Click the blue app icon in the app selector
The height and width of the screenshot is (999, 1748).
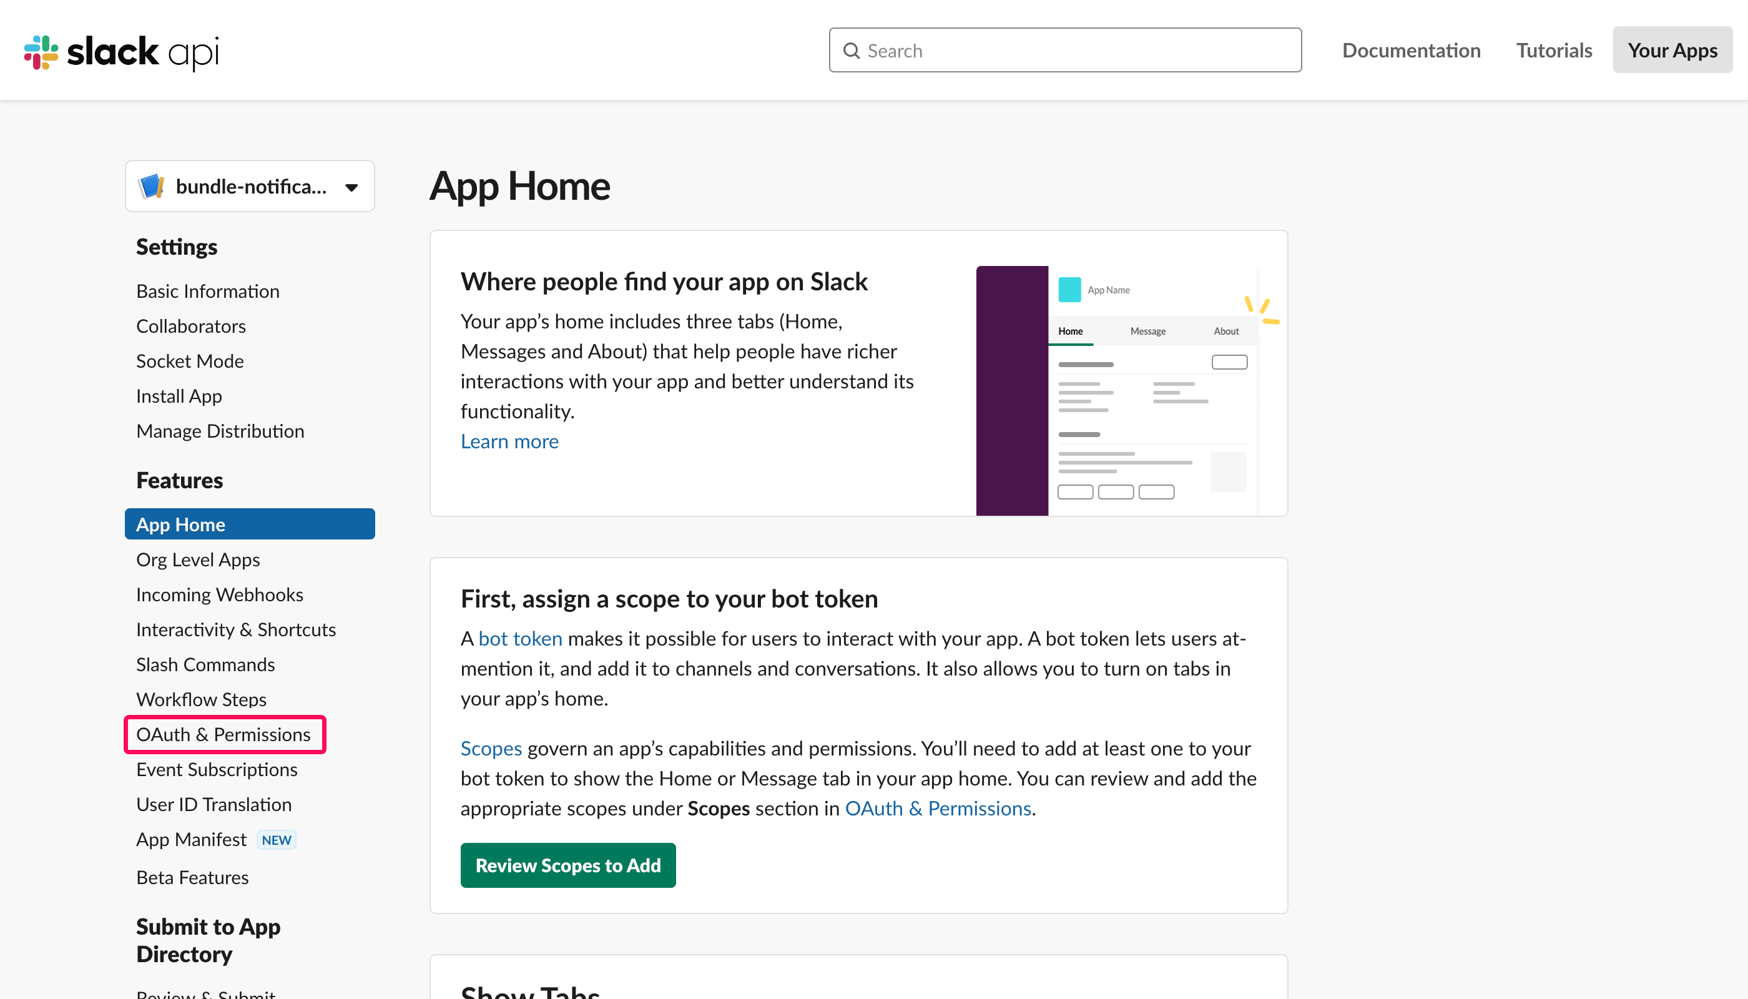(152, 185)
